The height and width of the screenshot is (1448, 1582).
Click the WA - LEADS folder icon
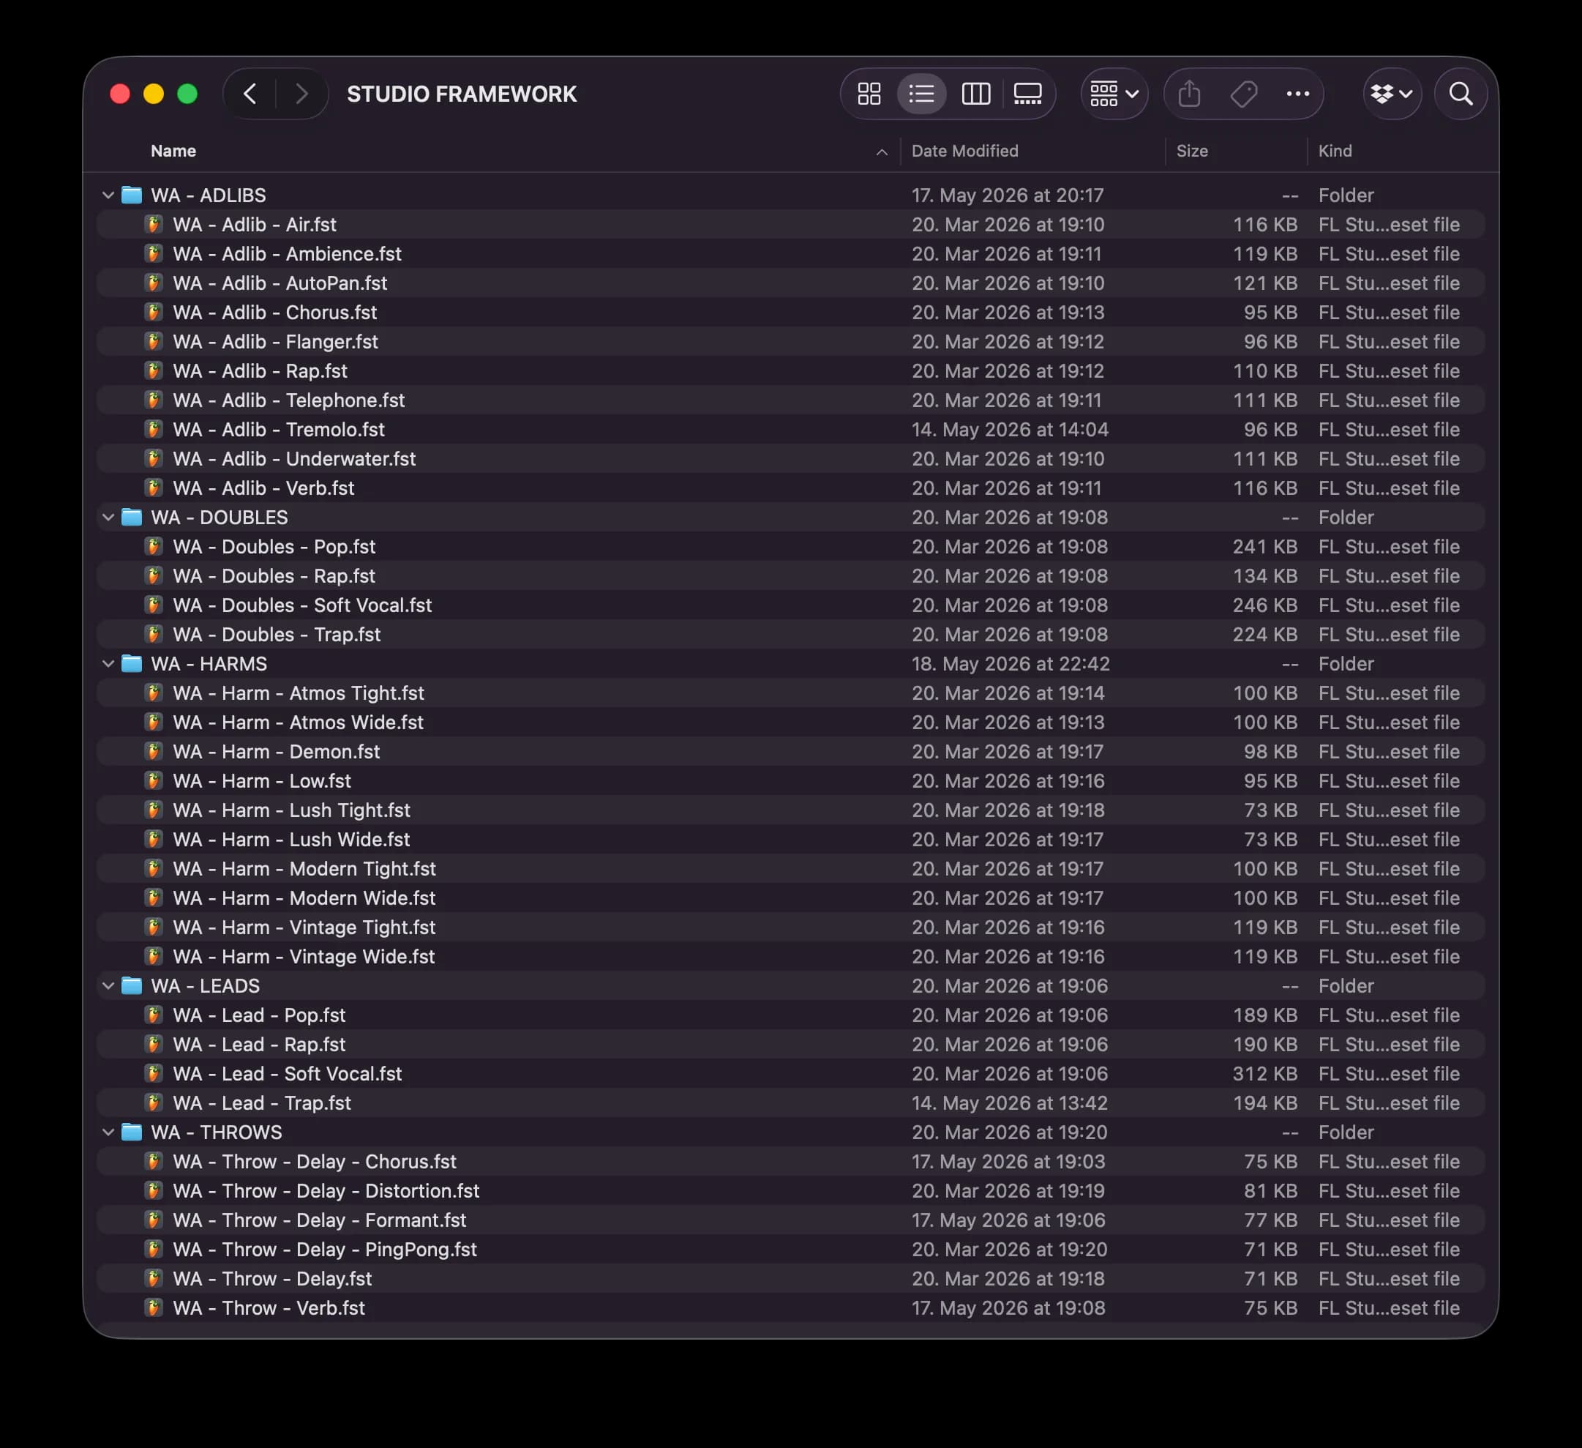[x=132, y=985]
